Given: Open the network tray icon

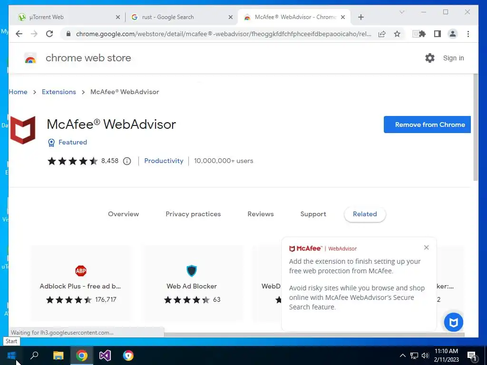Looking at the screenshot, I should pos(414,355).
